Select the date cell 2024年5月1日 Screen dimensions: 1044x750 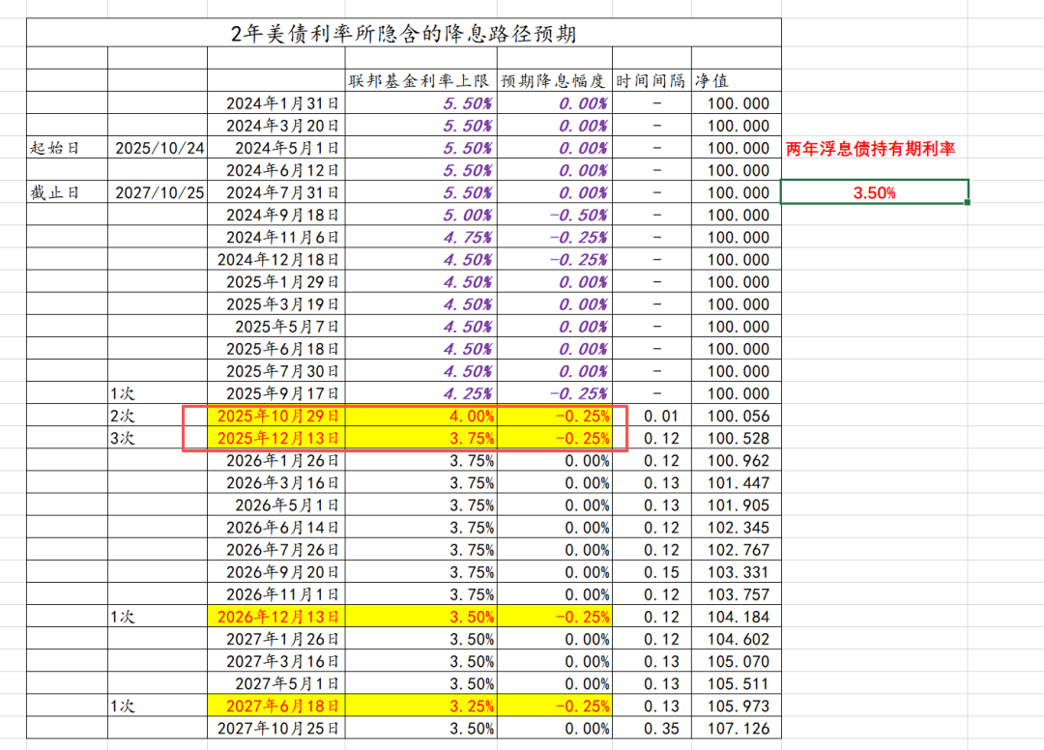pyautogui.click(x=275, y=148)
